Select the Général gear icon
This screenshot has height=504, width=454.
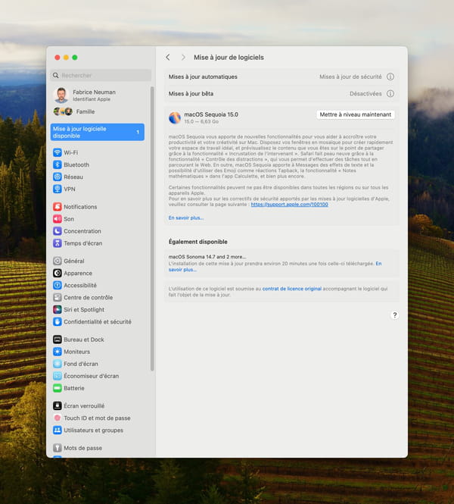[x=57, y=261]
